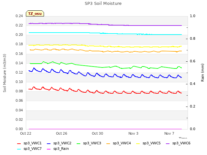Click the 0.04 left axis value

(x=19, y=110)
